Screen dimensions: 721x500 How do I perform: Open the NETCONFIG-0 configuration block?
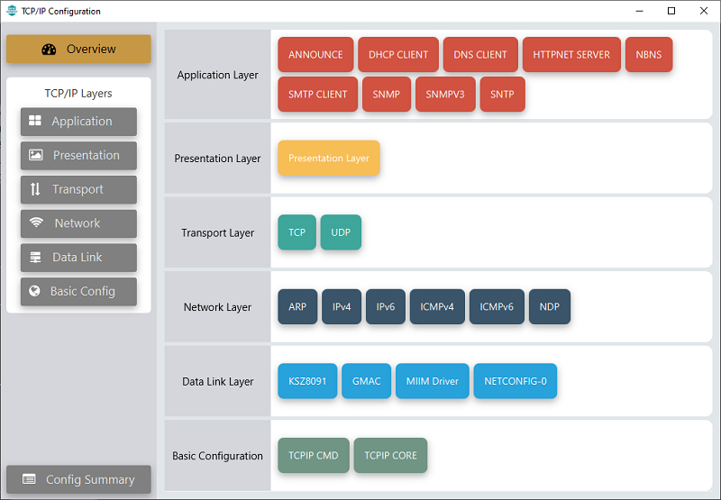tap(515, 381)
